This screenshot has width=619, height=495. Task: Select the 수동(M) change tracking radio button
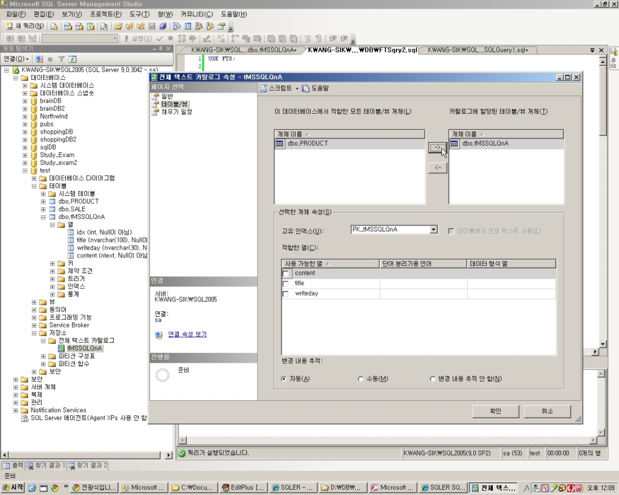coord(360,379)
